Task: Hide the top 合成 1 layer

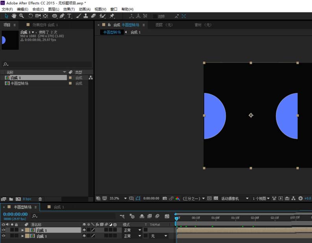Action: (4, 230)
